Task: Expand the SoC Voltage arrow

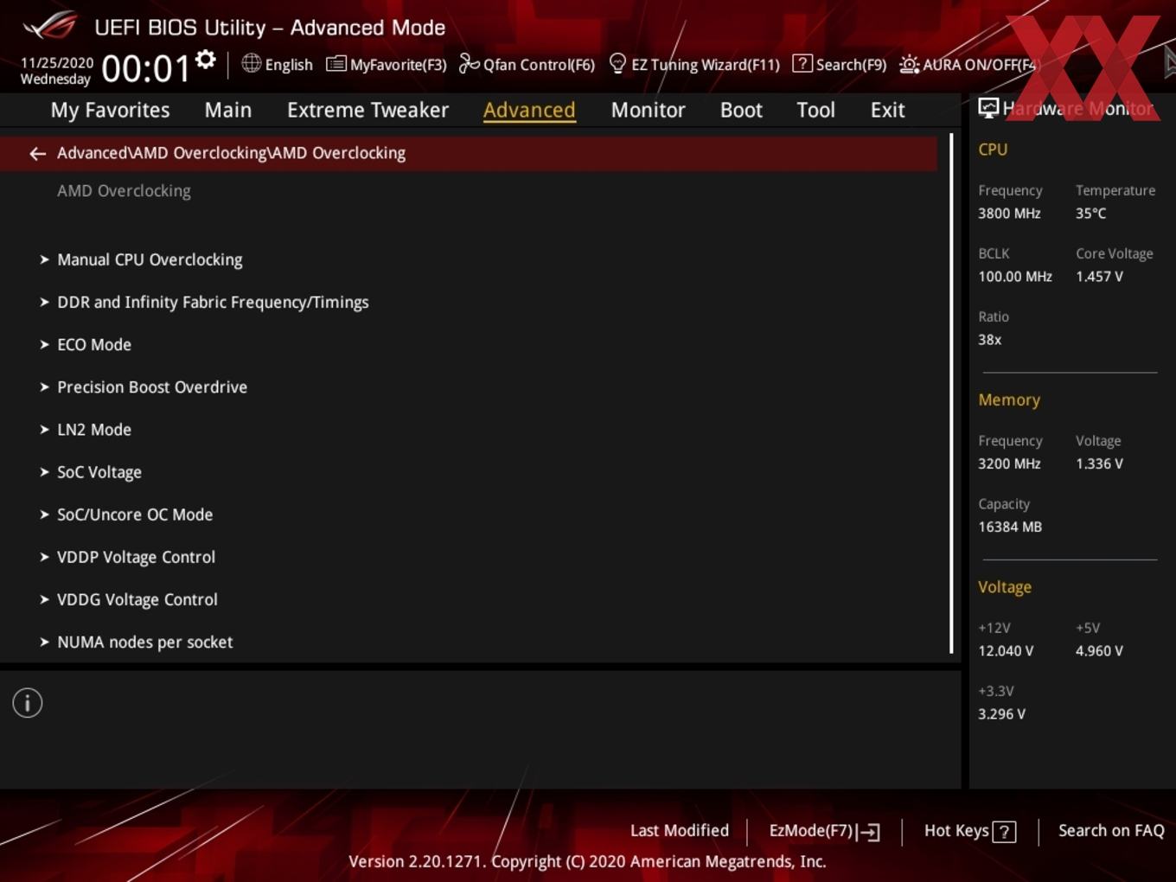Action: pyautogui.click(x=44, y=471)
